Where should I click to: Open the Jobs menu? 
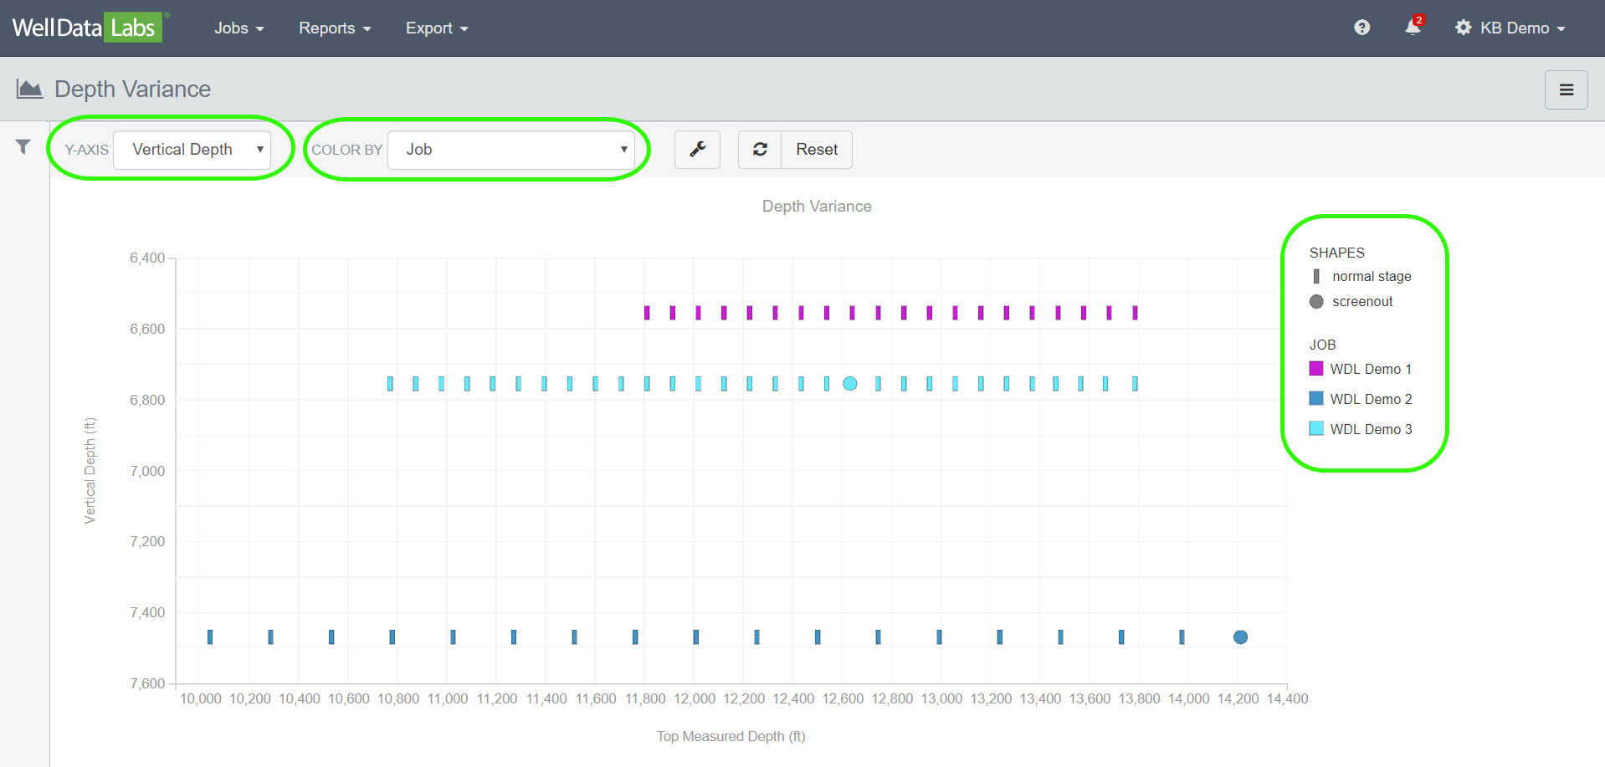[238, 28]
